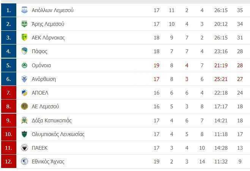The width and height of the screenshot is (250, 171).
Task: Click the Εθνικός Άχνας round crest
Action: 24,161
